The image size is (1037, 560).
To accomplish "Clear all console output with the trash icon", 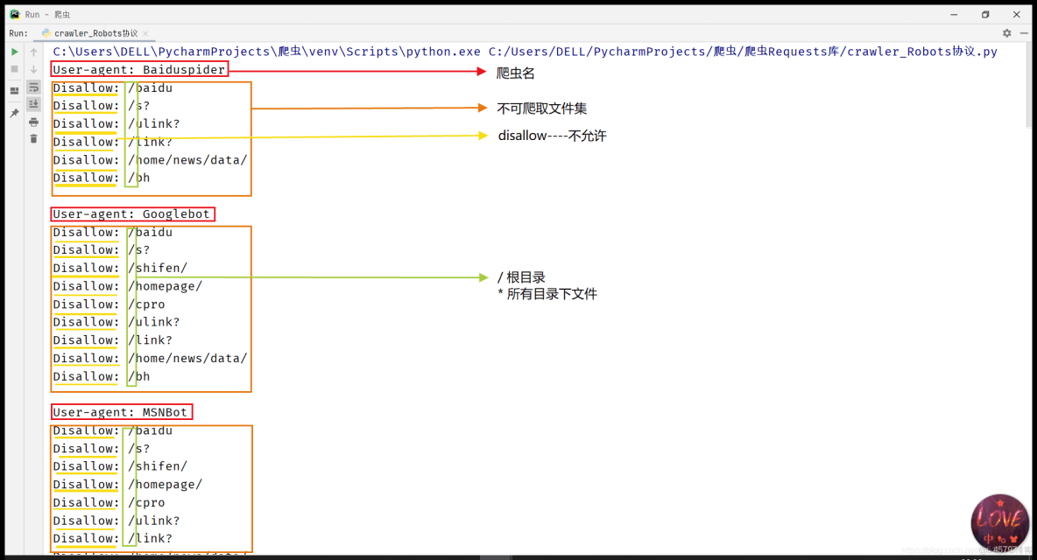I will [34, 138].
